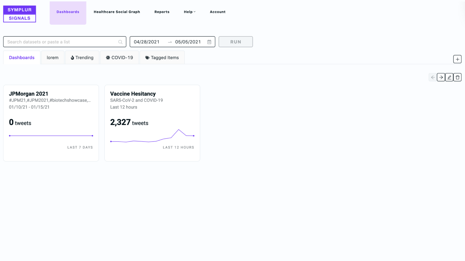This screenshot has width=465, height=261.
Task: Switch to the lorem tab
Action: [x=52, y=58]
